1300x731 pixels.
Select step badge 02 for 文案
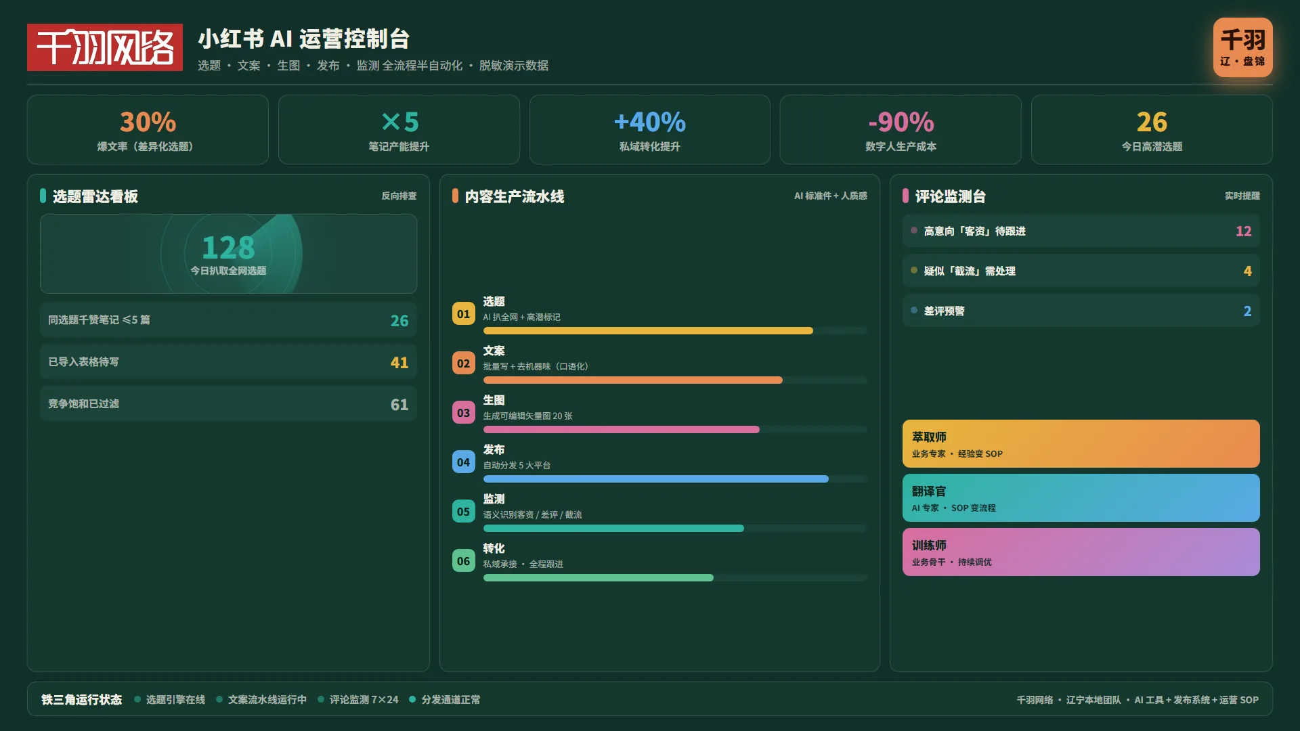coord(464,363)
